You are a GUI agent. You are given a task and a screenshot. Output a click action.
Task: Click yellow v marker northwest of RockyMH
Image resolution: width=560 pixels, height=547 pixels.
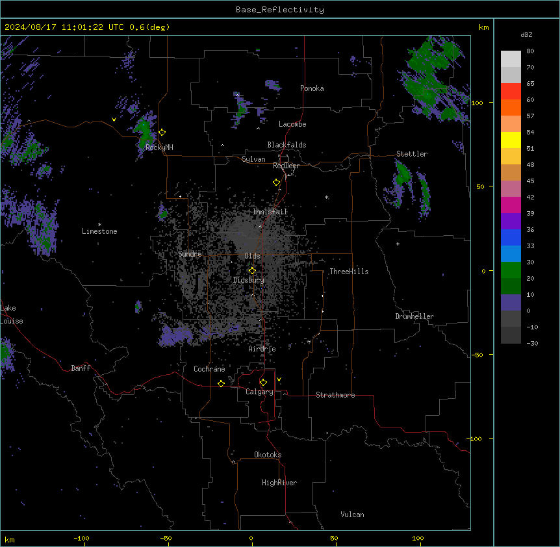(114, 120)
